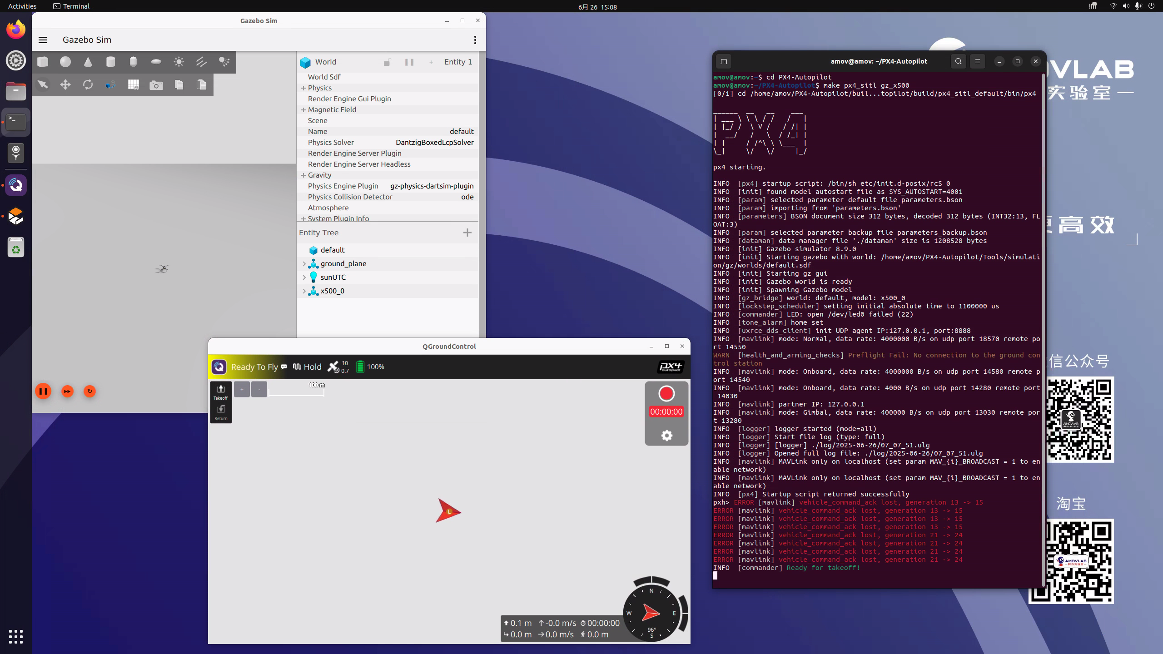Select the x500 drone in Gazebo scene
This screenshot has width=1163, height=654.
point(163,269)
